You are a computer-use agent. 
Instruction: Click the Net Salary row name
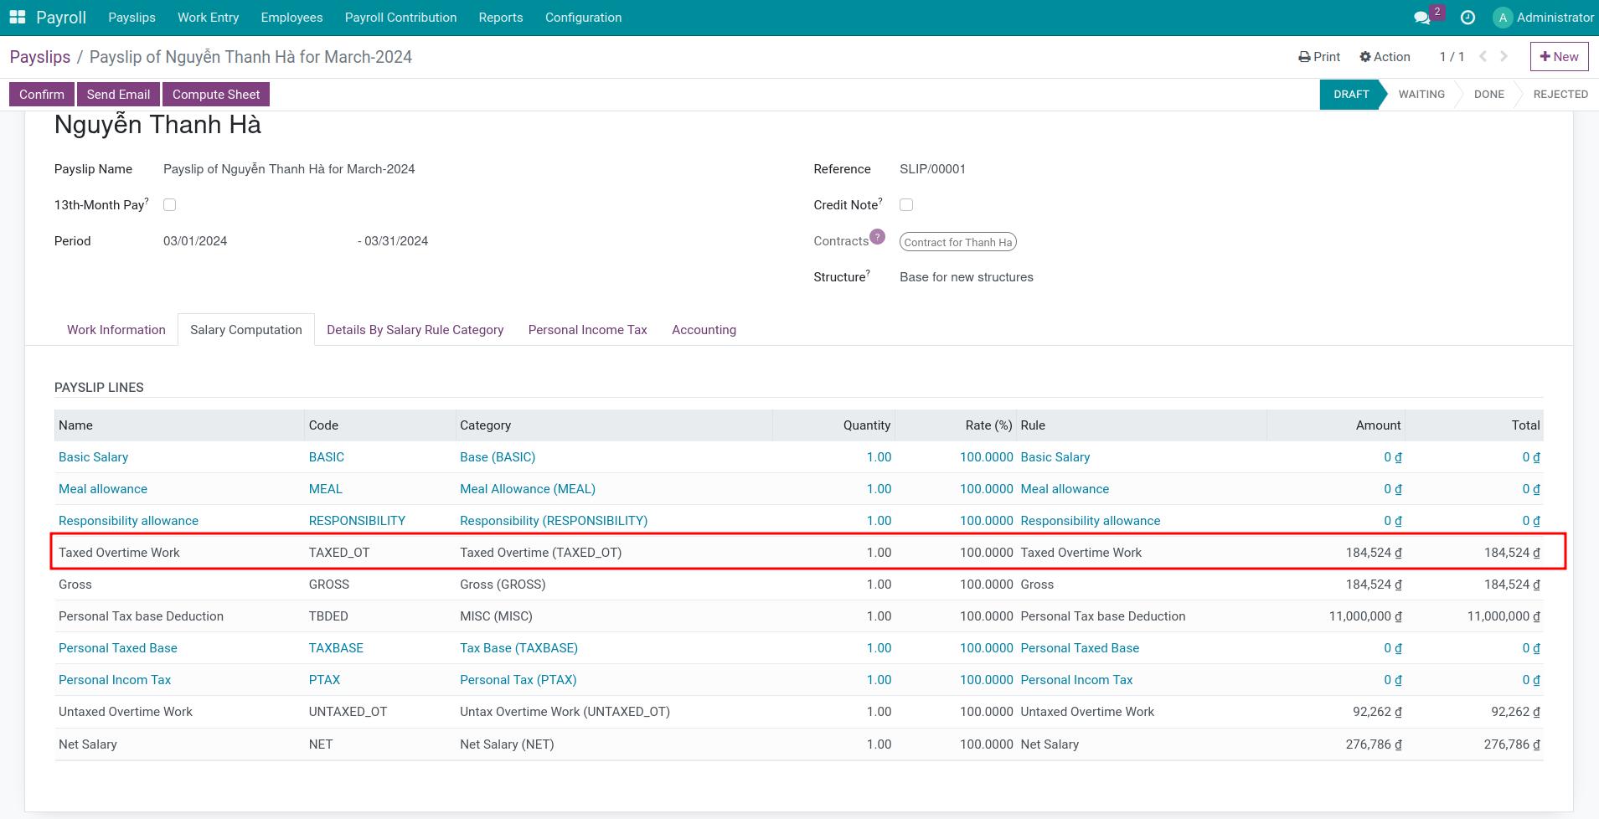[88, 744]
